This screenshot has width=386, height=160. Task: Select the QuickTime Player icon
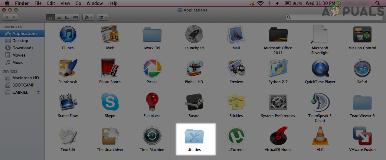coord(320,68)
